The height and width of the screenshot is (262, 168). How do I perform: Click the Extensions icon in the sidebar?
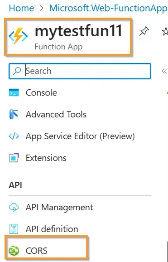tap(14, 158)
